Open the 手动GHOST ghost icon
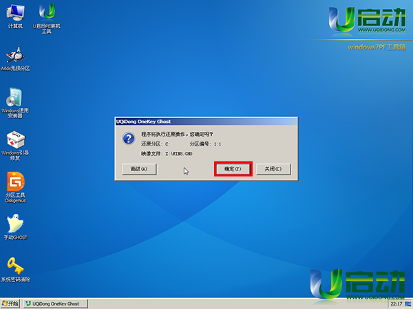 pyautogui.click(x=16, y=227)
